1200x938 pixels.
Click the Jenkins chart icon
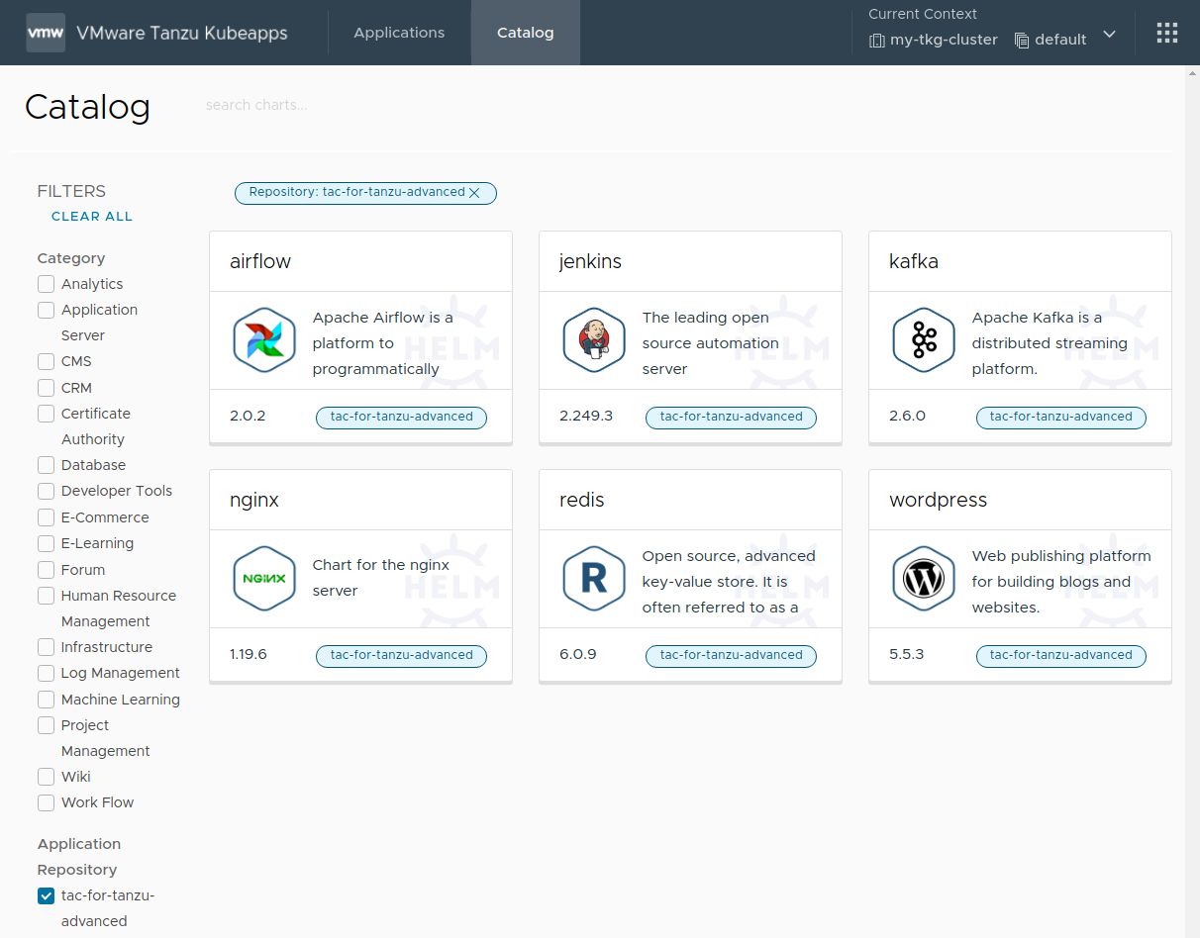click(593, 340)
